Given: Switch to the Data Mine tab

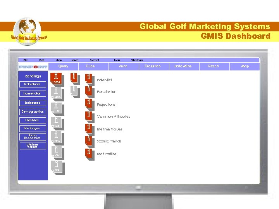Looking at the screenshot, I should (x=184, y=67).
